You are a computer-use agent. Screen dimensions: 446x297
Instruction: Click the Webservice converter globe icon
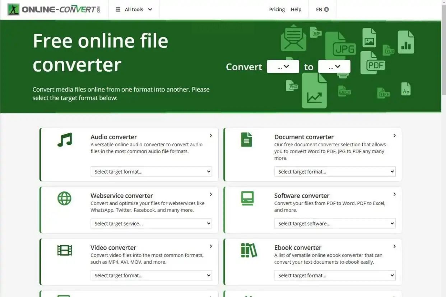(x=65, y=198)
